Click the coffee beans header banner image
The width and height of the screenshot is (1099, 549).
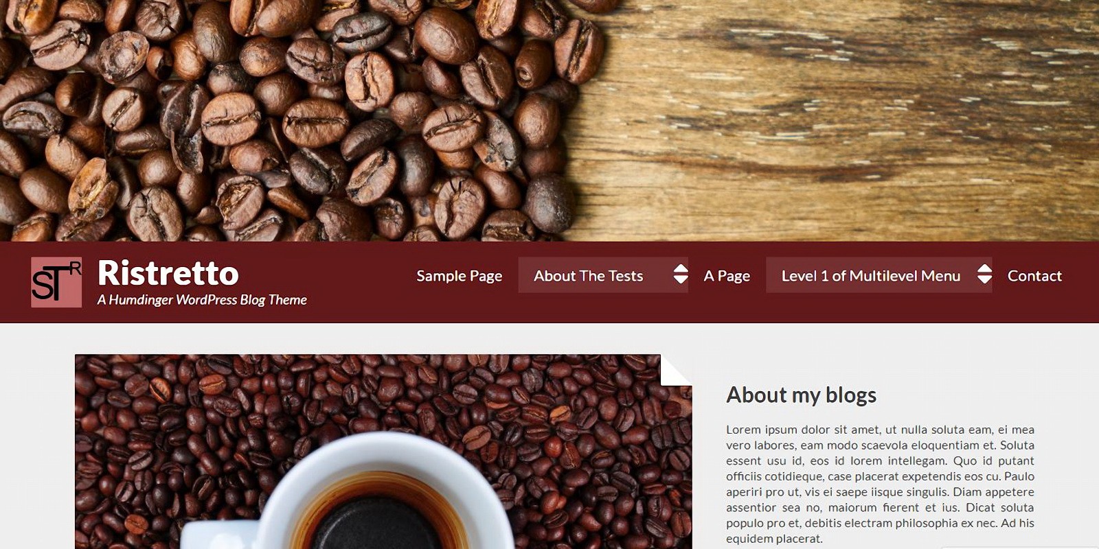(549, 120)
